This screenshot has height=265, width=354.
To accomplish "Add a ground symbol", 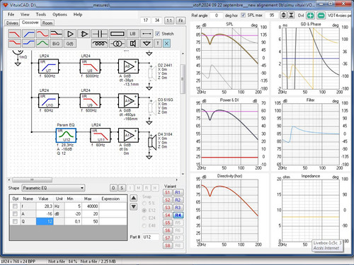I will [147, 43].
